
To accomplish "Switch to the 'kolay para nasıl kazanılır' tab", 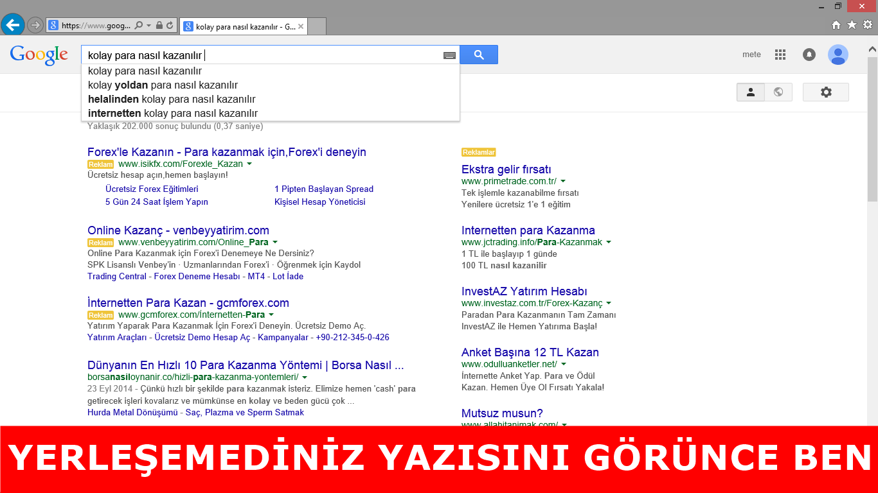I will pos(244,26).
